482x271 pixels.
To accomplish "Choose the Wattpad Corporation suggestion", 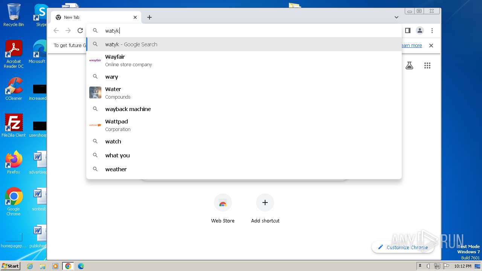I will point(244,125).
